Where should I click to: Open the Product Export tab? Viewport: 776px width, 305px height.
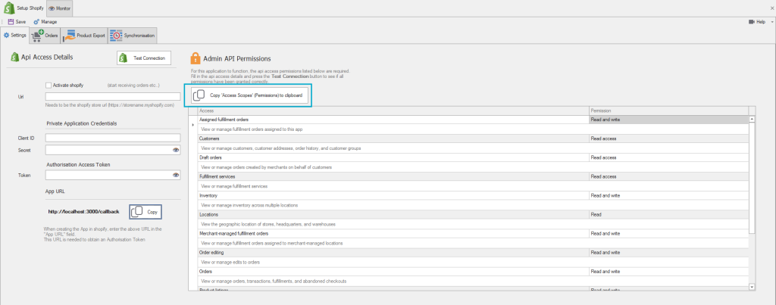click(84, 36)
